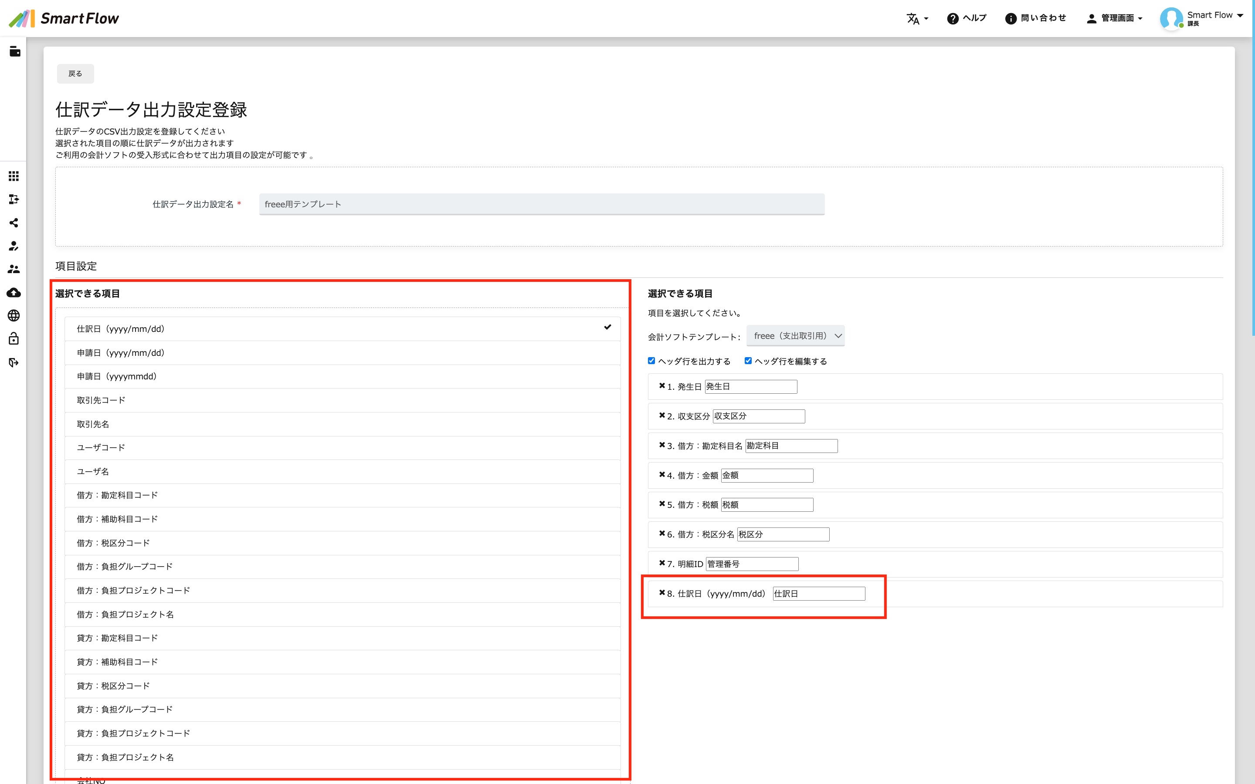
Task: Open the workflow route icon in sidebar
Action: pyautogui.click(x=14, y=199)
